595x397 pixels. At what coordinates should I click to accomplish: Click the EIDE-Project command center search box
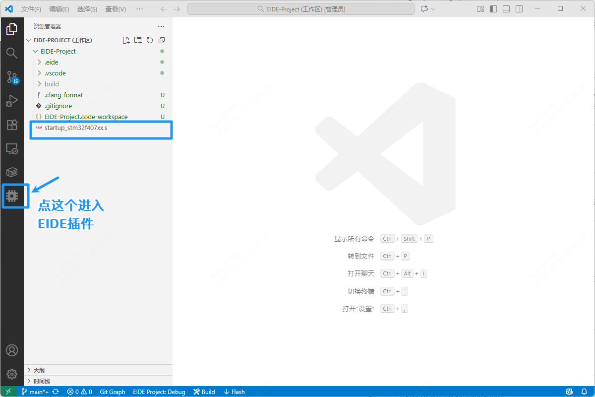[x=301, y=9]
